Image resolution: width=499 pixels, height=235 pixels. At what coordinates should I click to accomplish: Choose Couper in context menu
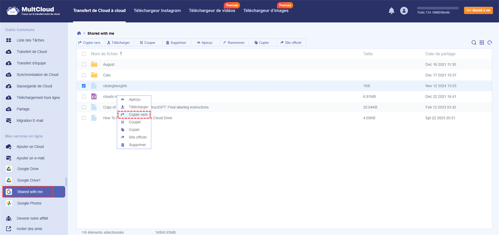134,122
